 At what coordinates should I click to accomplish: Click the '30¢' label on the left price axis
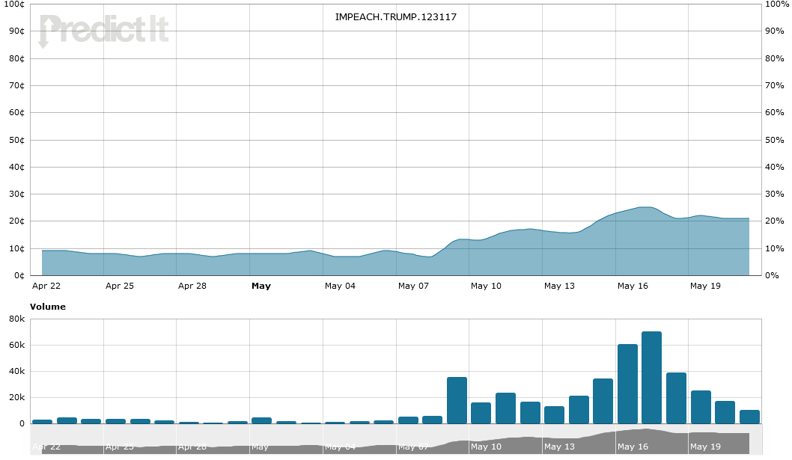click(x=16, y=194)
